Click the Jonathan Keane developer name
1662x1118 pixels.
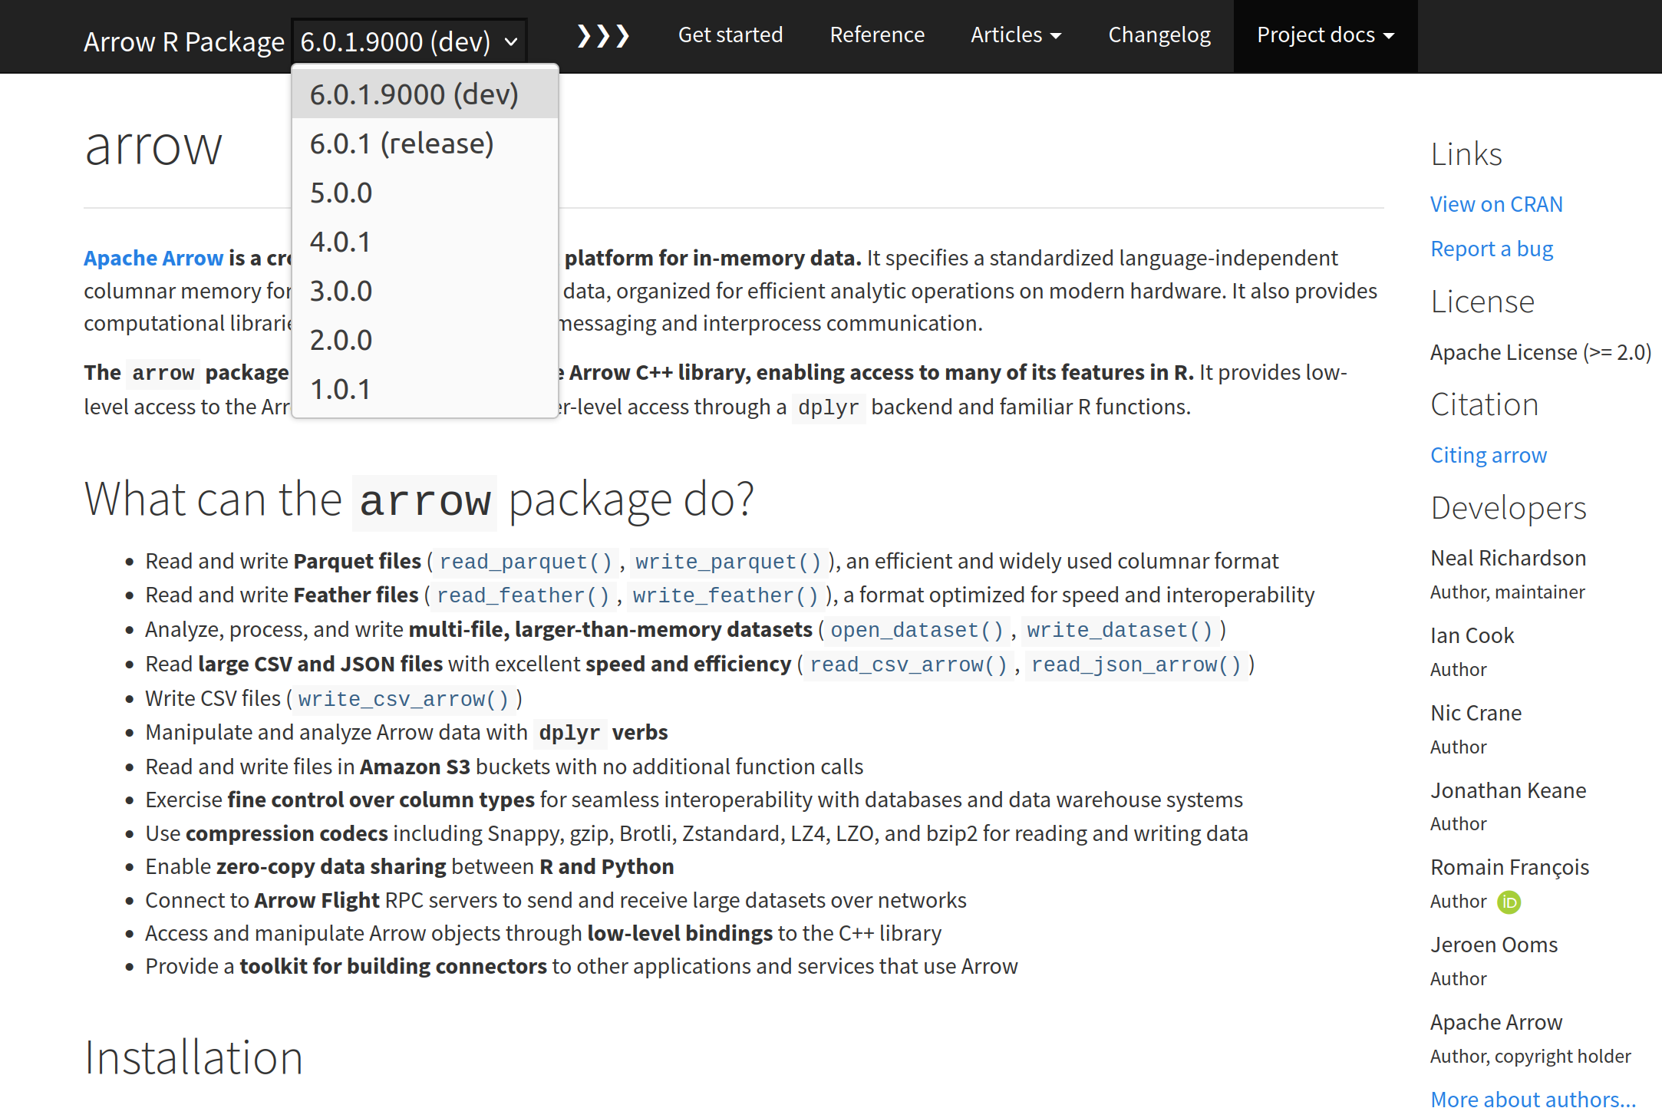pyautogui.click(x=1508, y=790)
